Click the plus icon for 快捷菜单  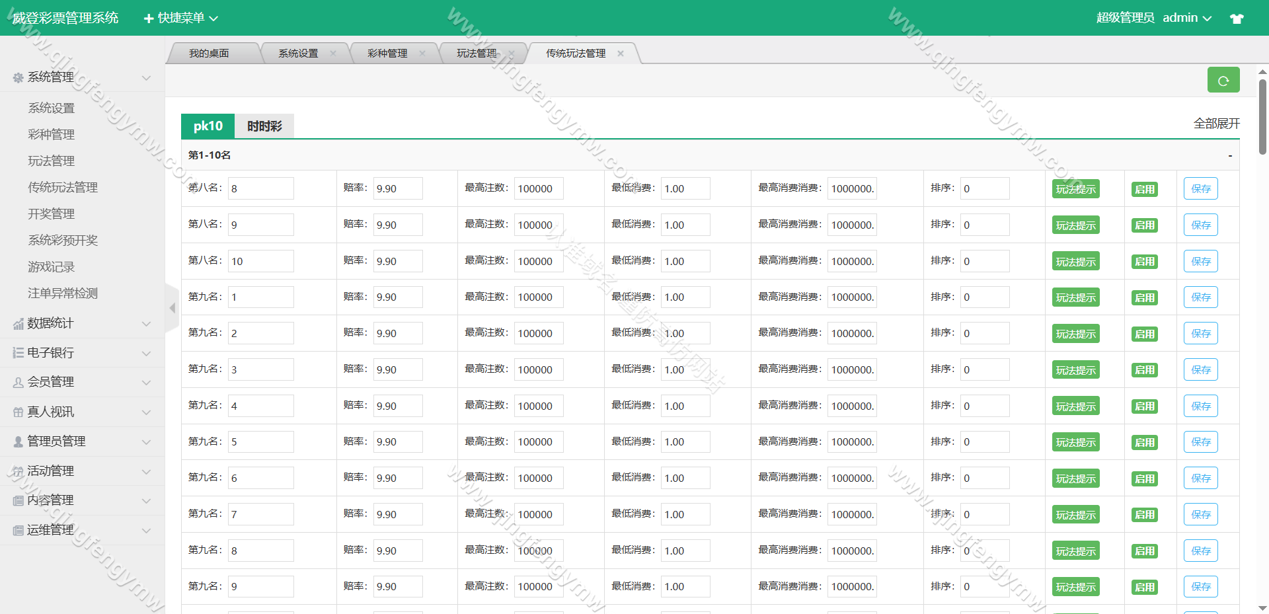[149, 19]
